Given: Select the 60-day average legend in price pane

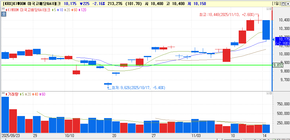Looking at the screenshot, I should tap(74, 10).
